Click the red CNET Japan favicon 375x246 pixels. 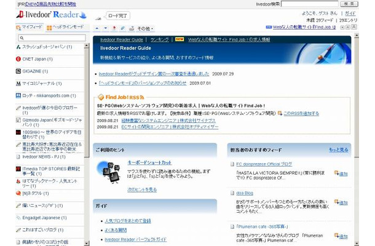[x=18, y=59]
